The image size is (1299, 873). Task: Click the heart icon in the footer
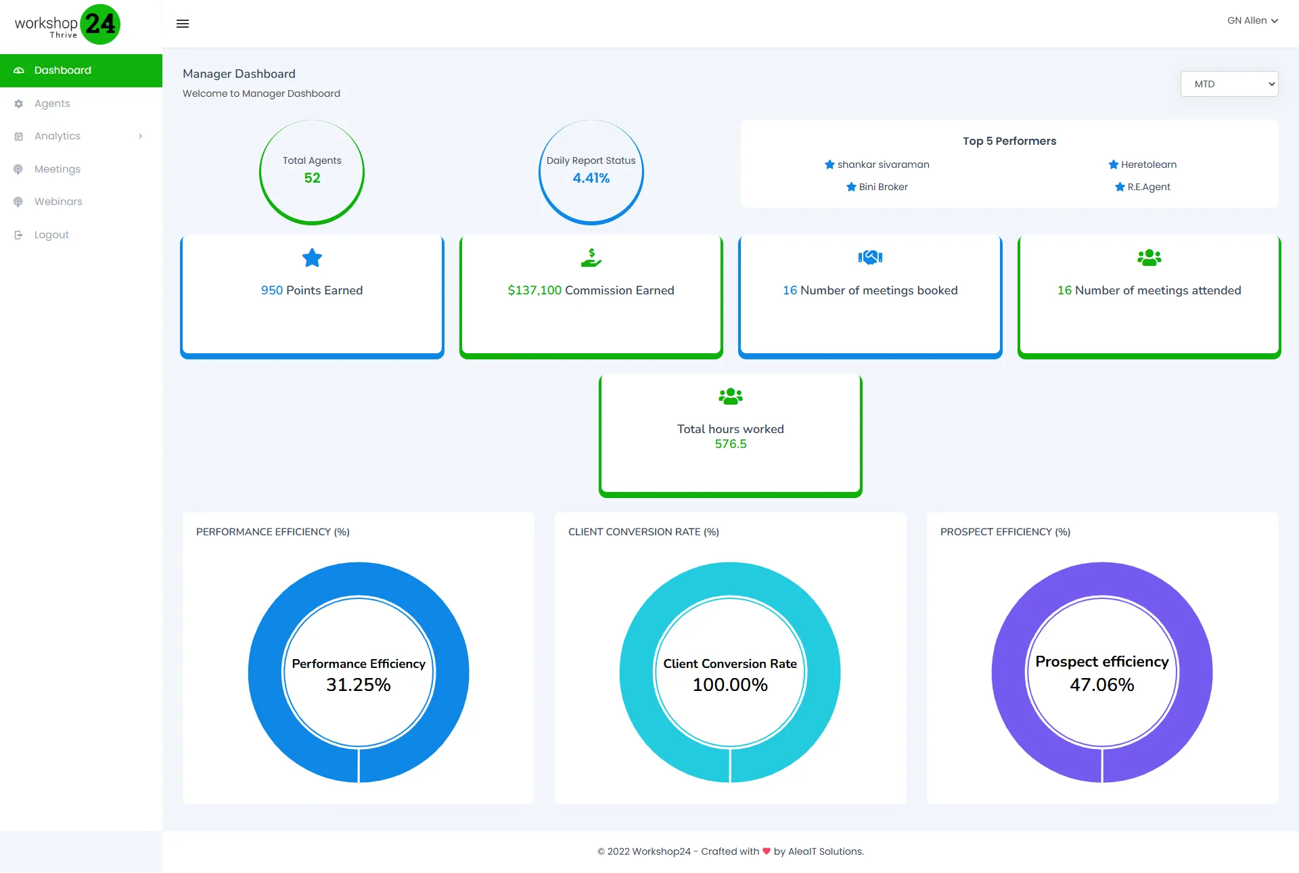click(x=767, y=851)
